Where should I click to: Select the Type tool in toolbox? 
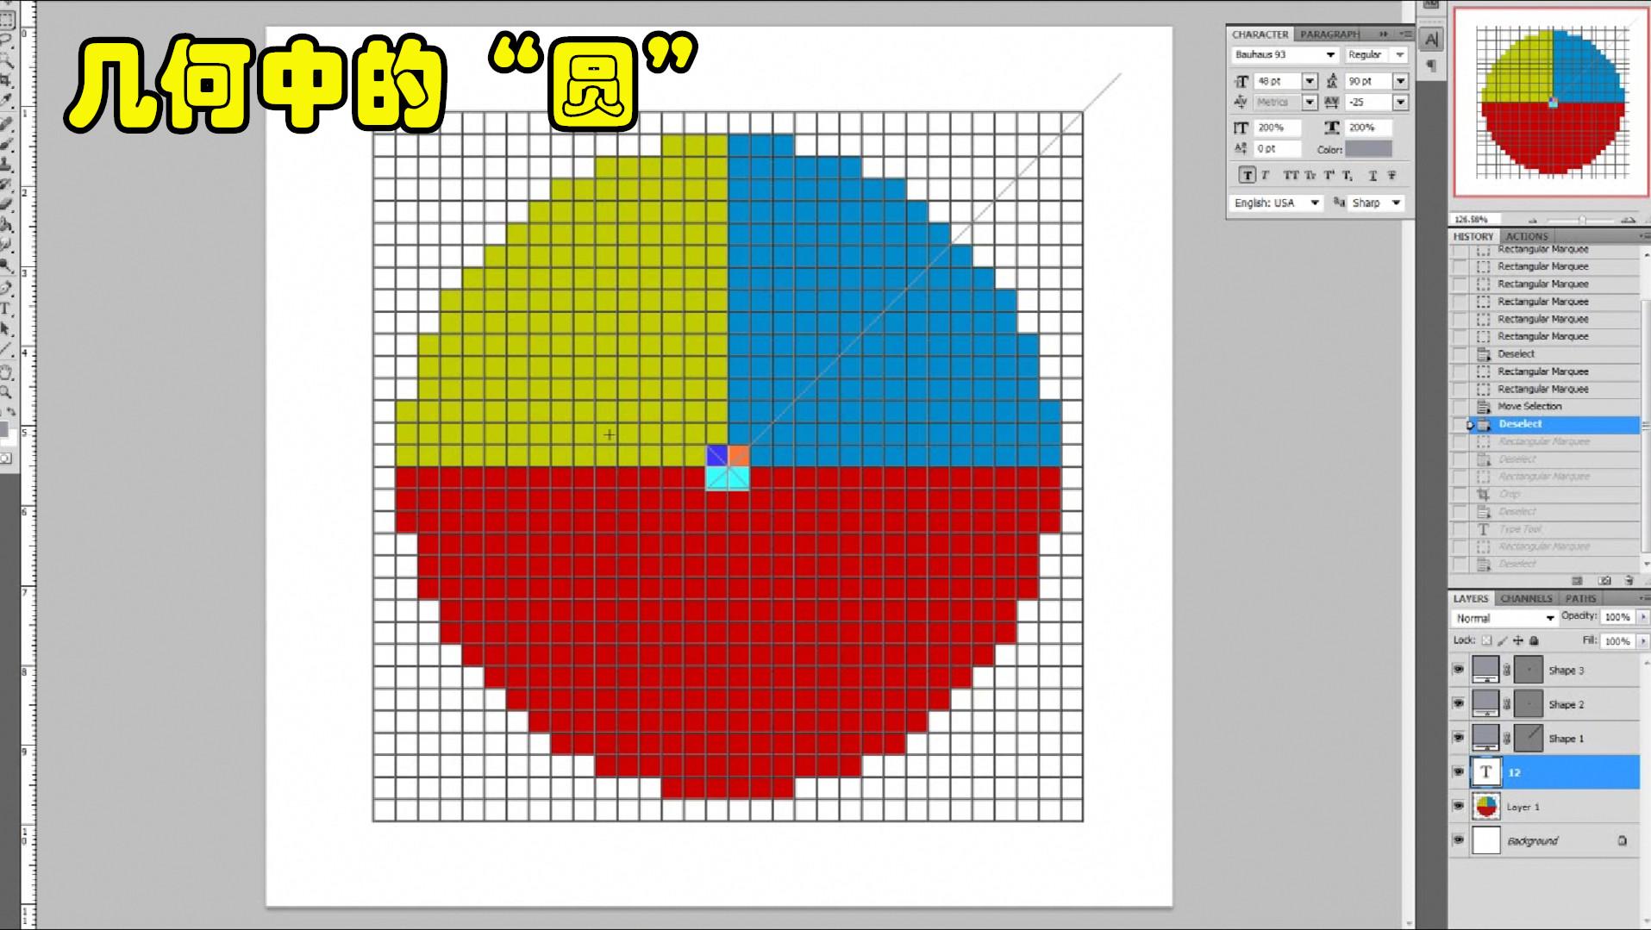(7, 309)
